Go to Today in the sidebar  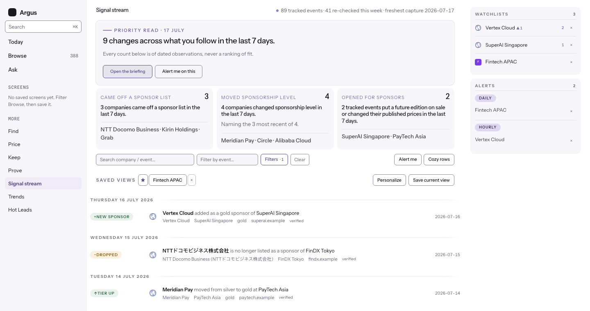(x=43, y=42)
